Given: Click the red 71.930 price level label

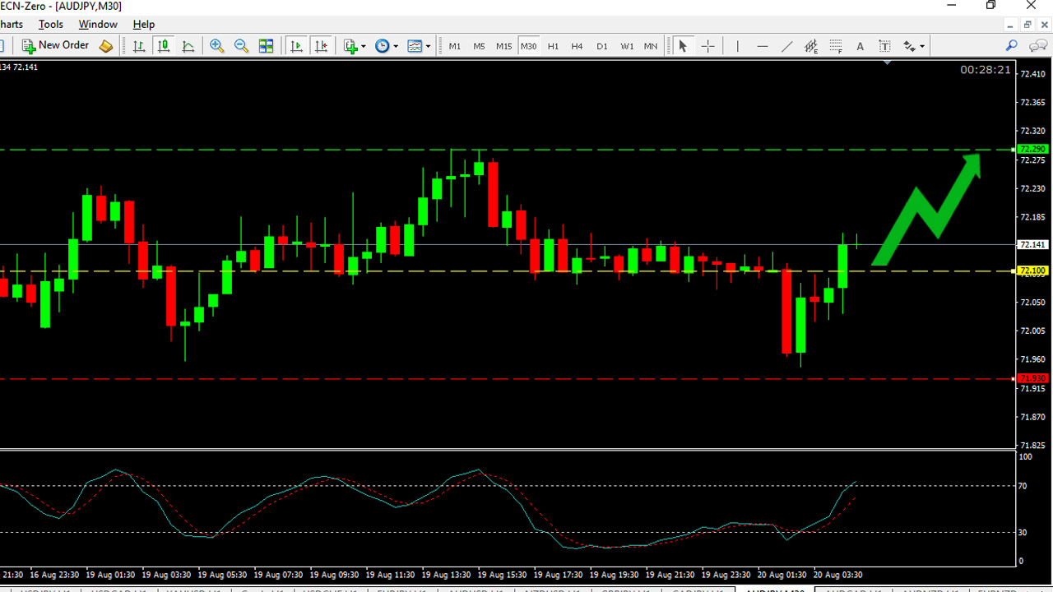Looking at the screenshot, I should coord(1032,378).
